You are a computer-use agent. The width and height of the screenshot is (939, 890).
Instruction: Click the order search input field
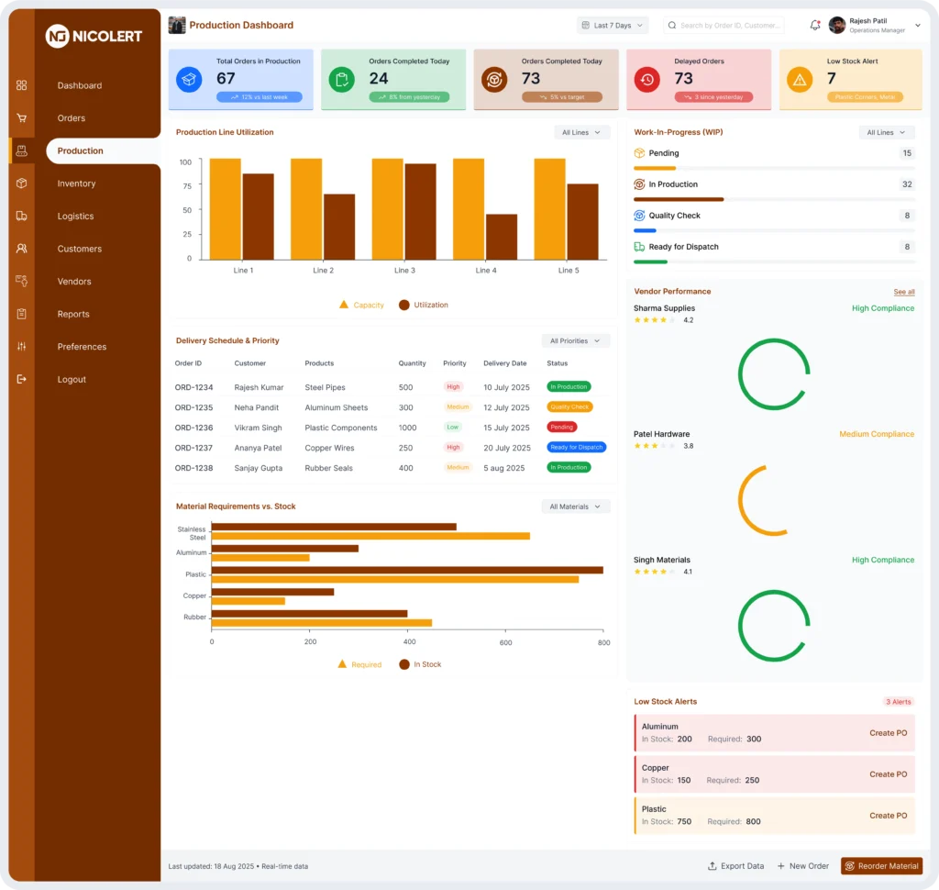pyautogui.click(x=729, y=26)
